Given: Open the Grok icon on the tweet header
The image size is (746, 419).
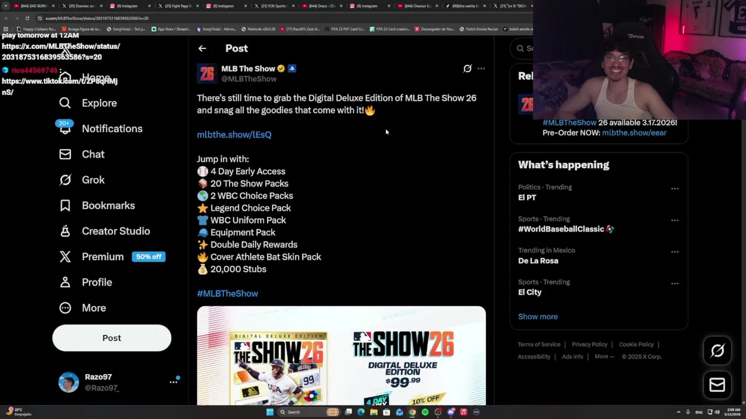Looking at the screenshot, I should [467, 69].
